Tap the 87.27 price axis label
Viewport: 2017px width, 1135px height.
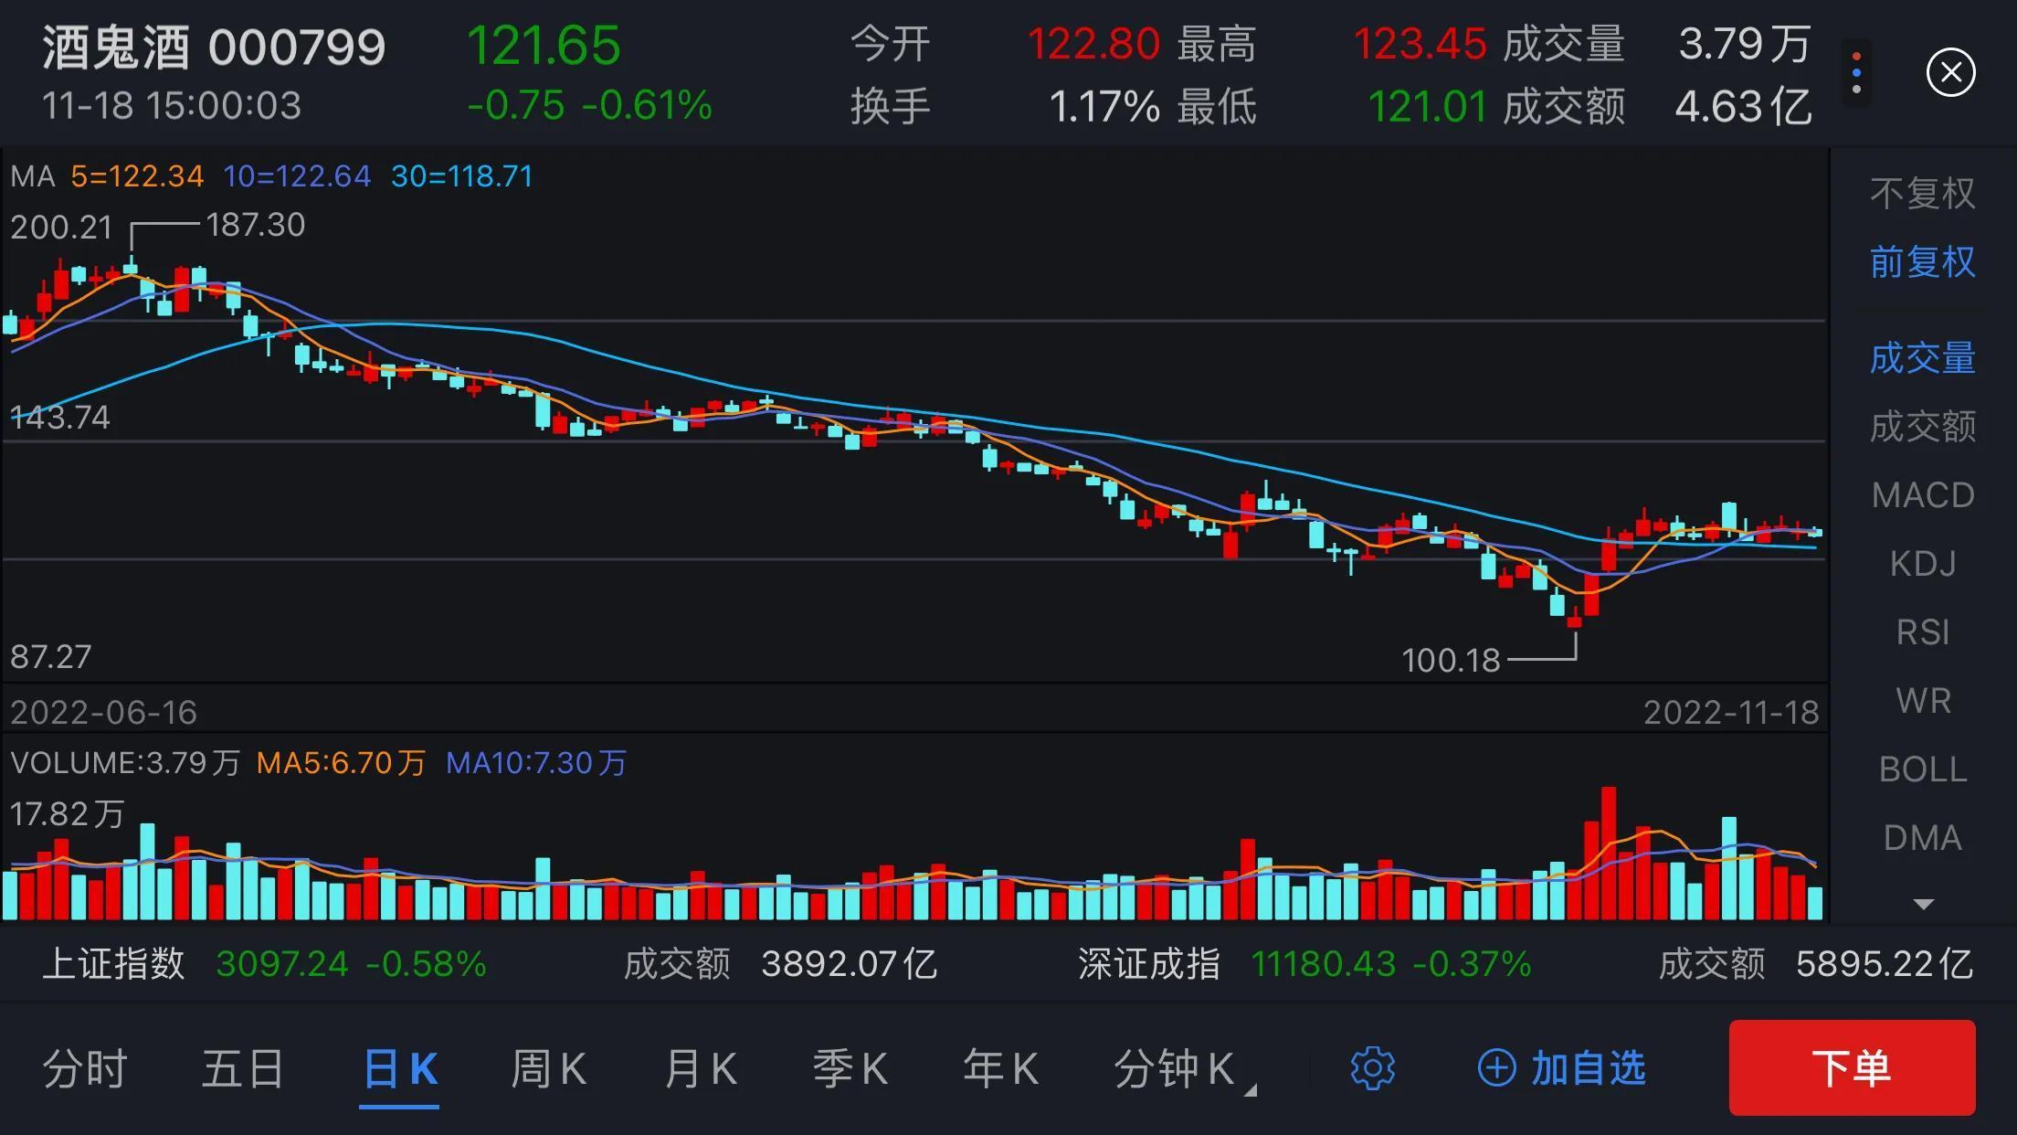[x=50, y=656]
